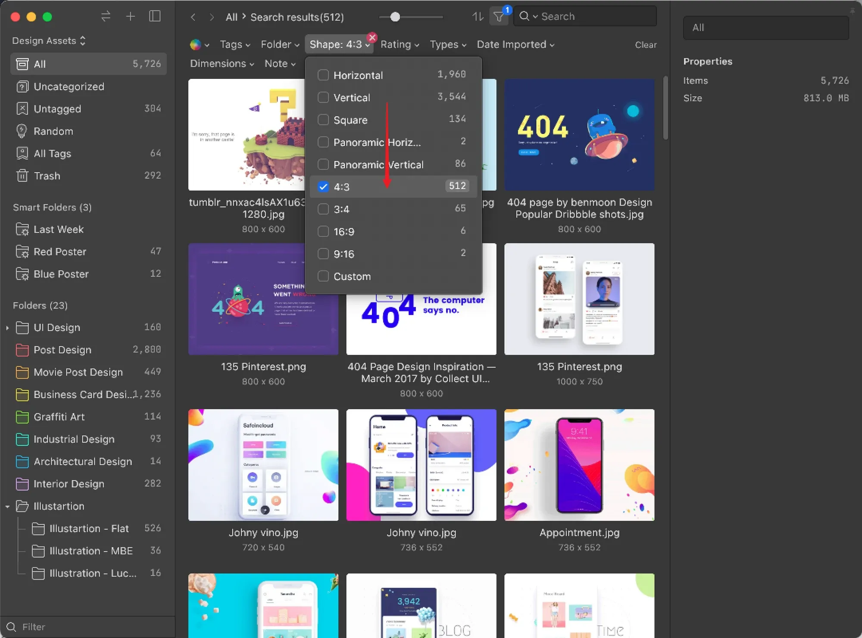Open the Untagged row

point(88,109)
